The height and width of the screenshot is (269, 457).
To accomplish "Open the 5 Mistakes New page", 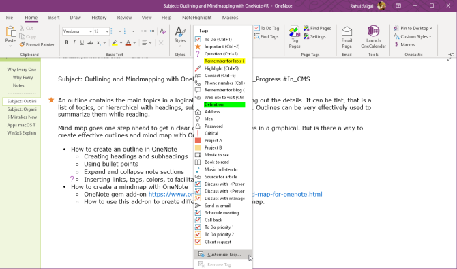I will coord(22,117).
